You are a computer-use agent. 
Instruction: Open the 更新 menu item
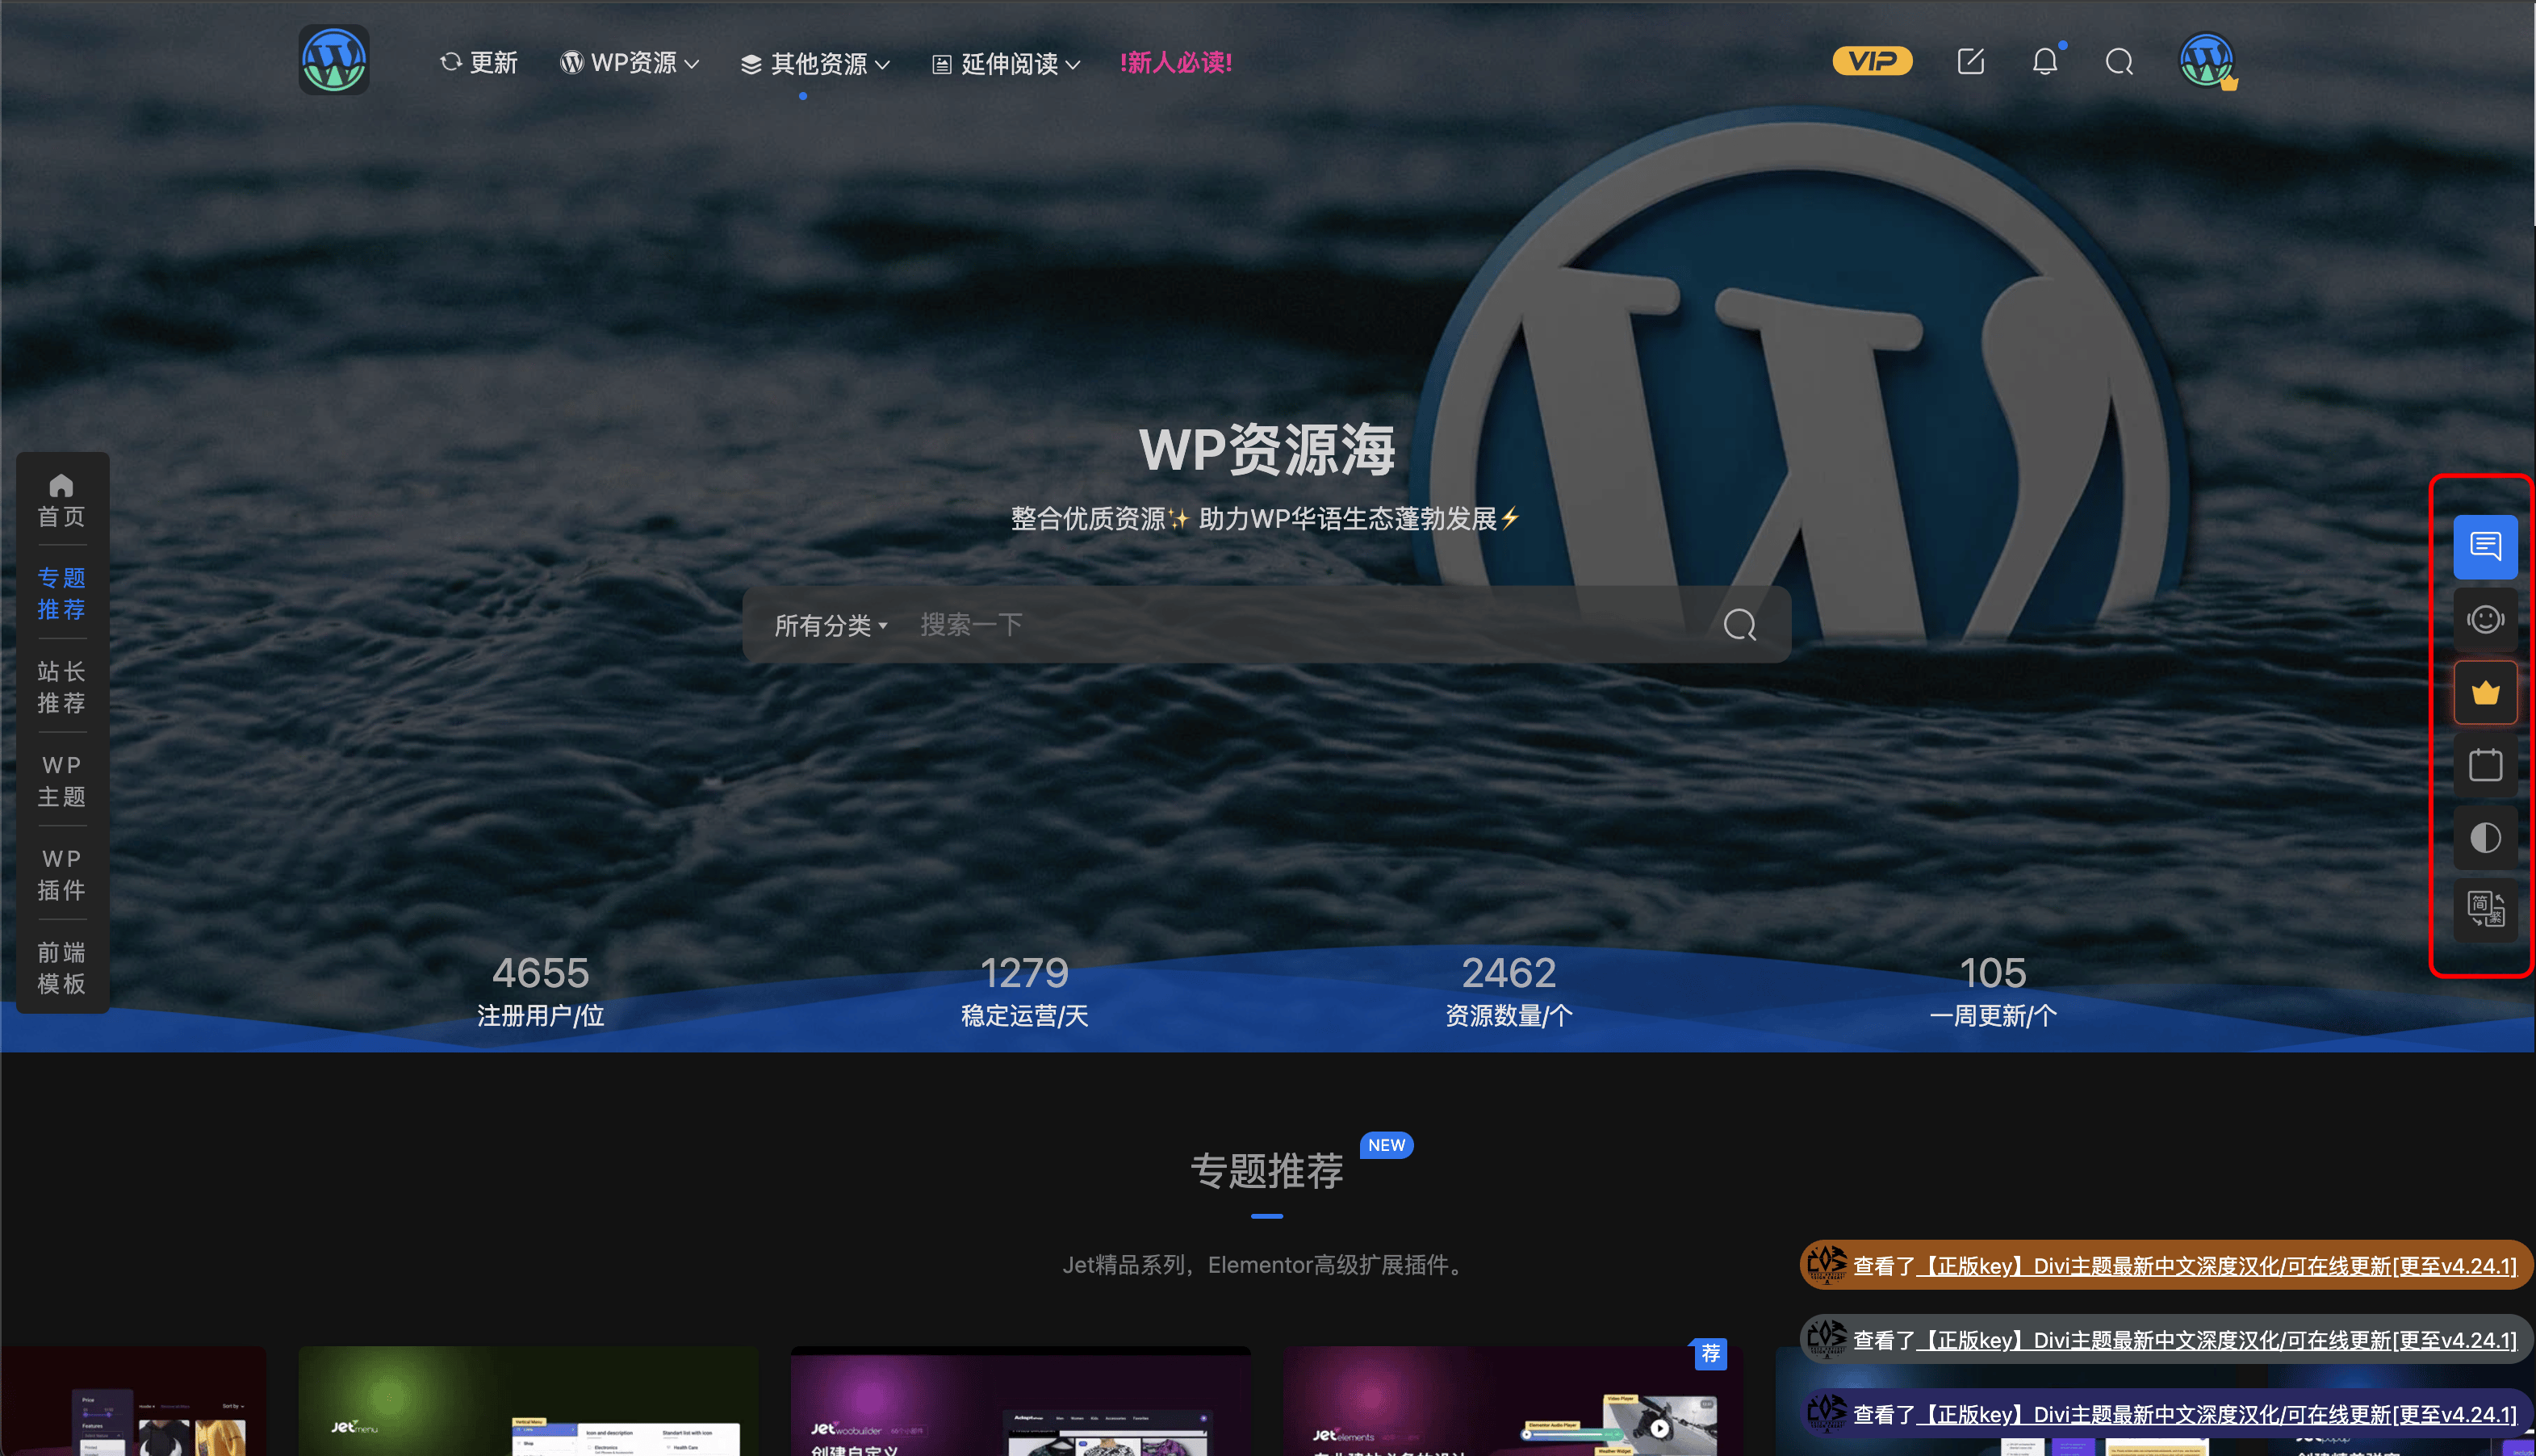(479, 63)
